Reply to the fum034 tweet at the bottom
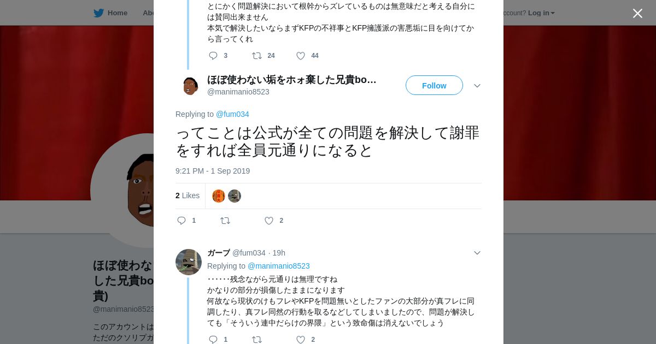Viewport: 656px width, 344px height. coord(213,340)
